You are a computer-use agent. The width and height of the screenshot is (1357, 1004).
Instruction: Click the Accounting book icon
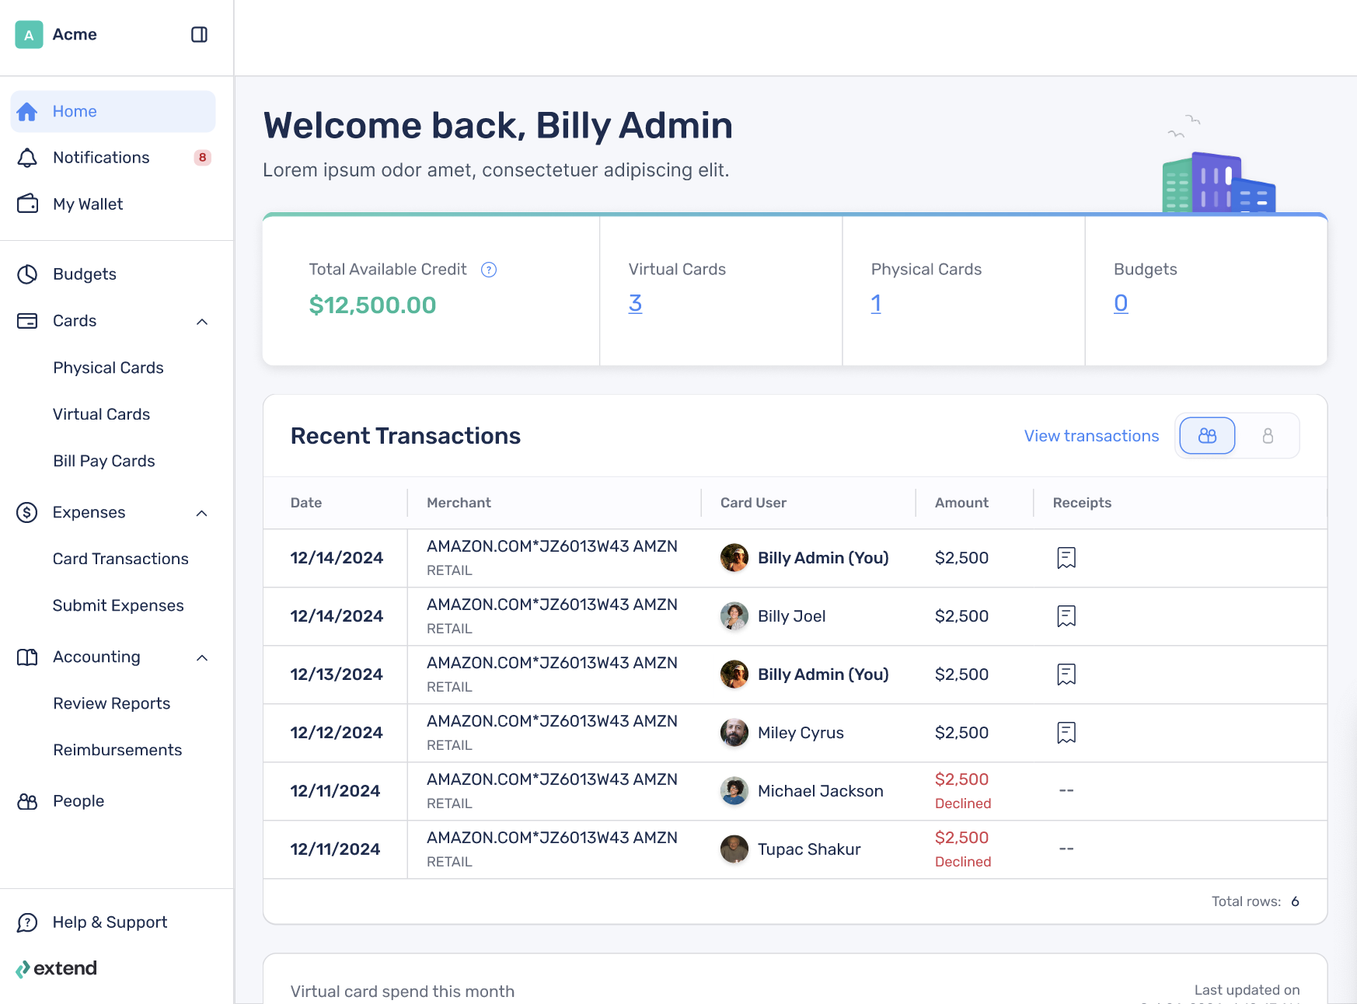click(27, 657)
